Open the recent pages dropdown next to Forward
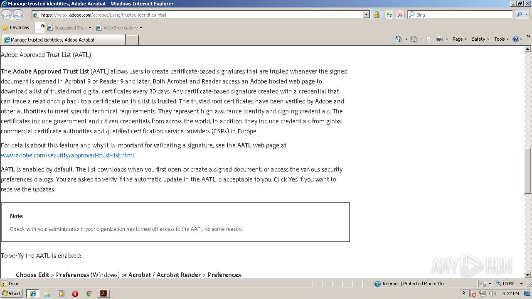Image resolution: width=532 pixels, height=299 pixels. [x=27, y=15]
